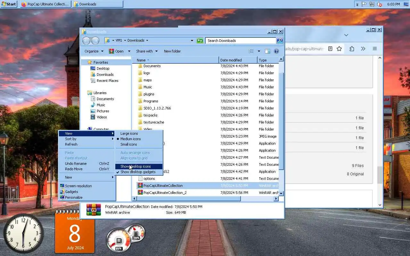Click the analog clock gadget on desktop

(24, 233)
